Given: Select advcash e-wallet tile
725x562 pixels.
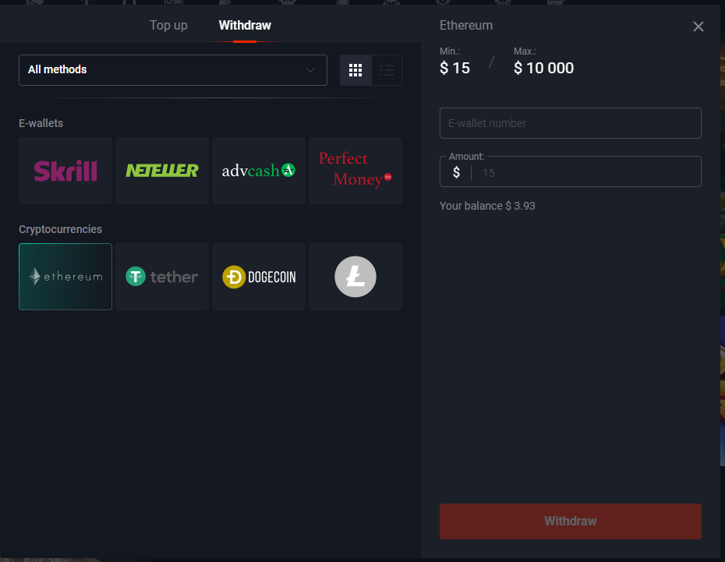Looking at the screenshot, I should click(259, 171).
